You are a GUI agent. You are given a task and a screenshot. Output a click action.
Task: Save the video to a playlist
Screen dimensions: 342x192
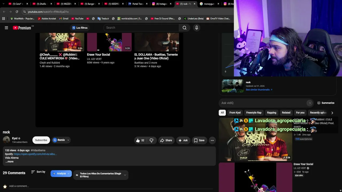199,140
